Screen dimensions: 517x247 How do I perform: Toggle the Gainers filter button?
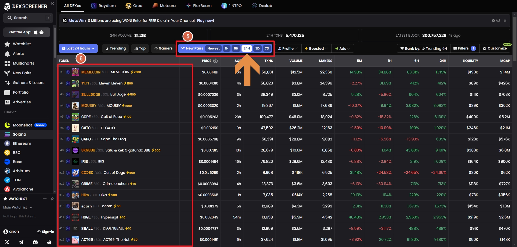coord(163,48)
